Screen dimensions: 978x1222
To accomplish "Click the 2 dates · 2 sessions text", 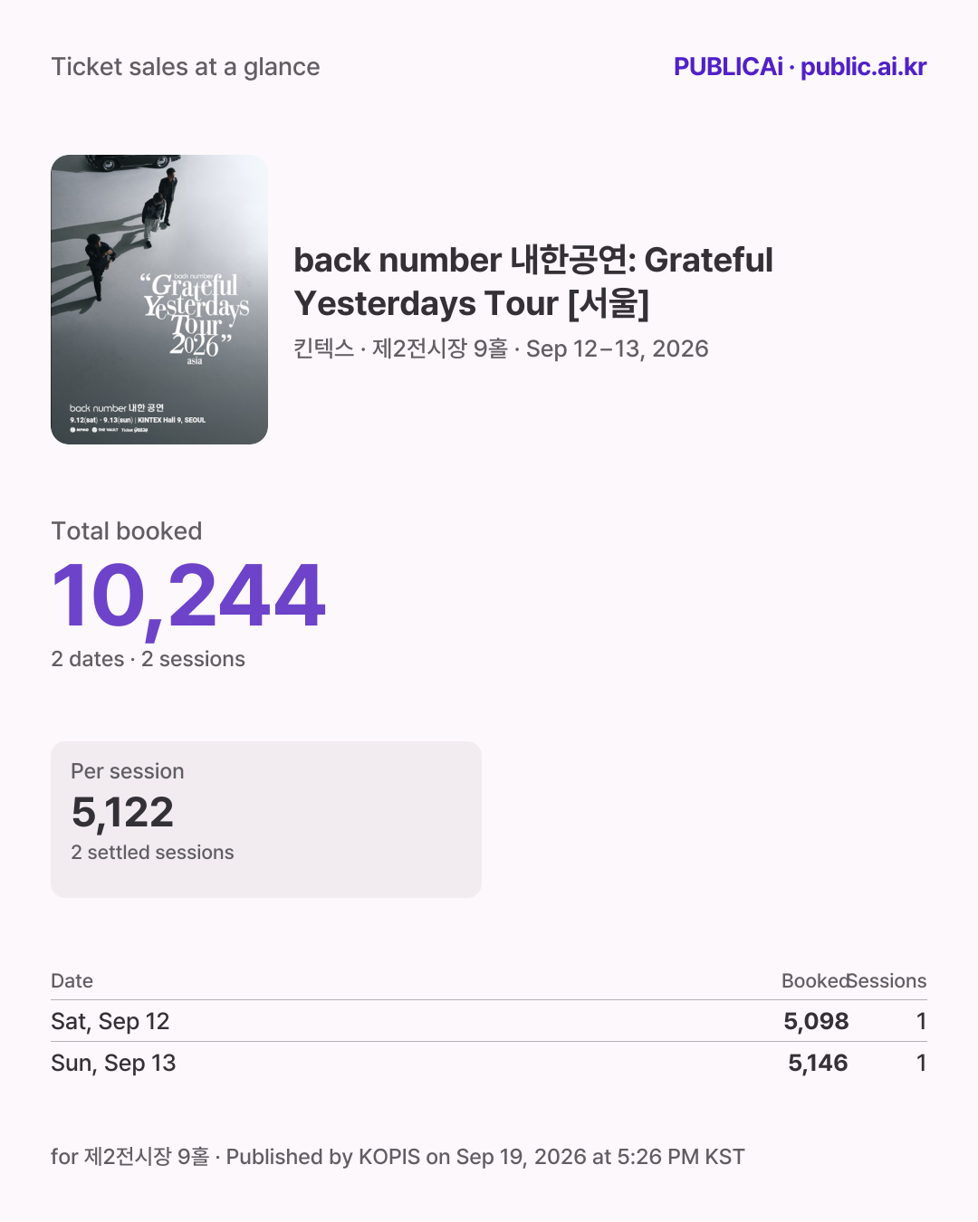I will (x=149, y=659).
